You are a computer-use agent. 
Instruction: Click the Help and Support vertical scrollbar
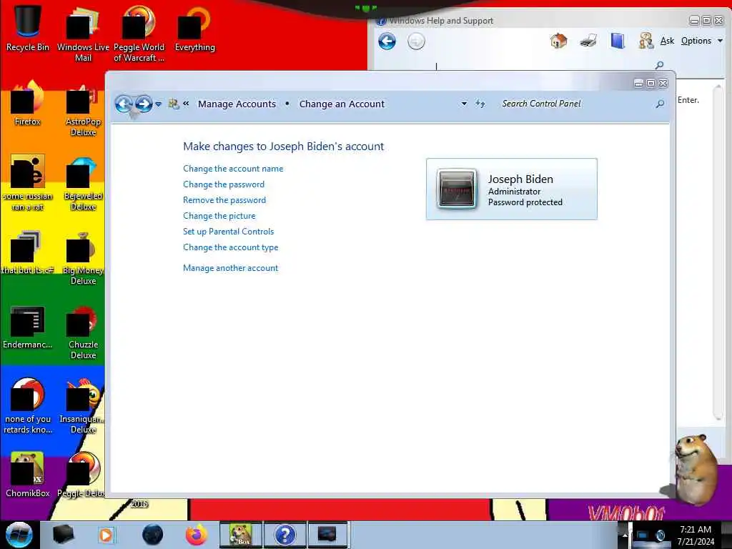tap(718, 252)
